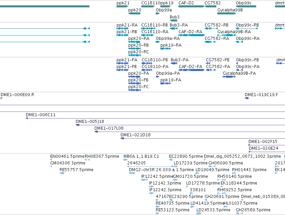Click the DME1-005J18 BAC clone label
The height and width of the screenshot is (215, 285).
[x=90, y=122]
